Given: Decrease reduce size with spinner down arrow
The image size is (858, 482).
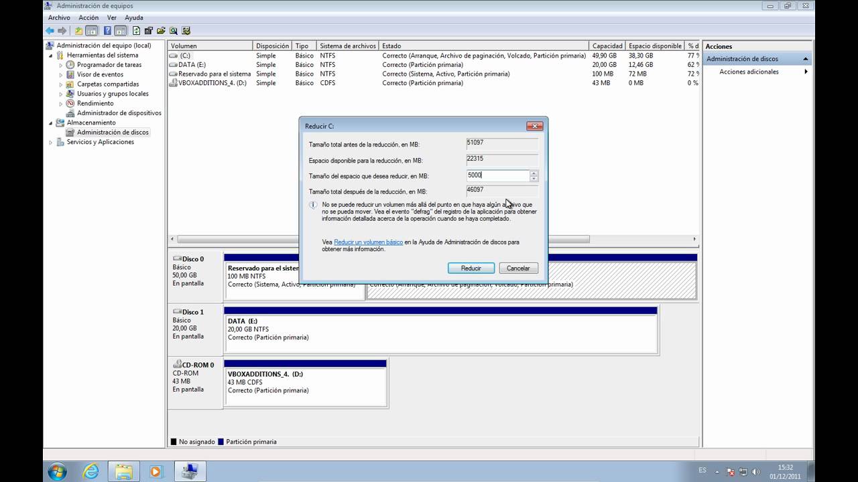Looking at the screenshot, I should pyautogui.click(x=534, y=179).
